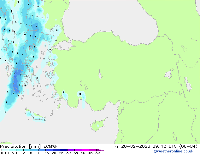This screenshot has height=154, width=200.
Task: Click the 35–40 mm legend color swatch
Action: (78, 150)
